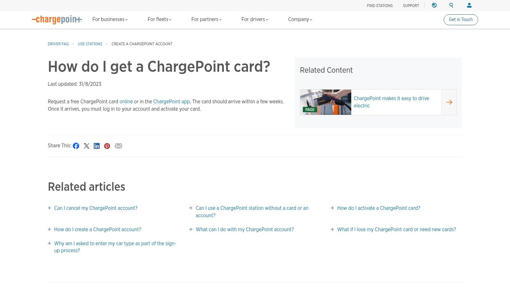Open the Company dropdown menu
The width and height of the screenshot is (510, 287).
point(300,19)
